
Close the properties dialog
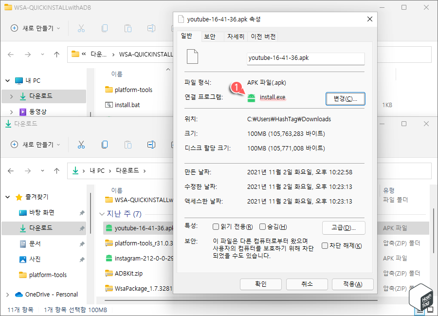coord(369,19)
